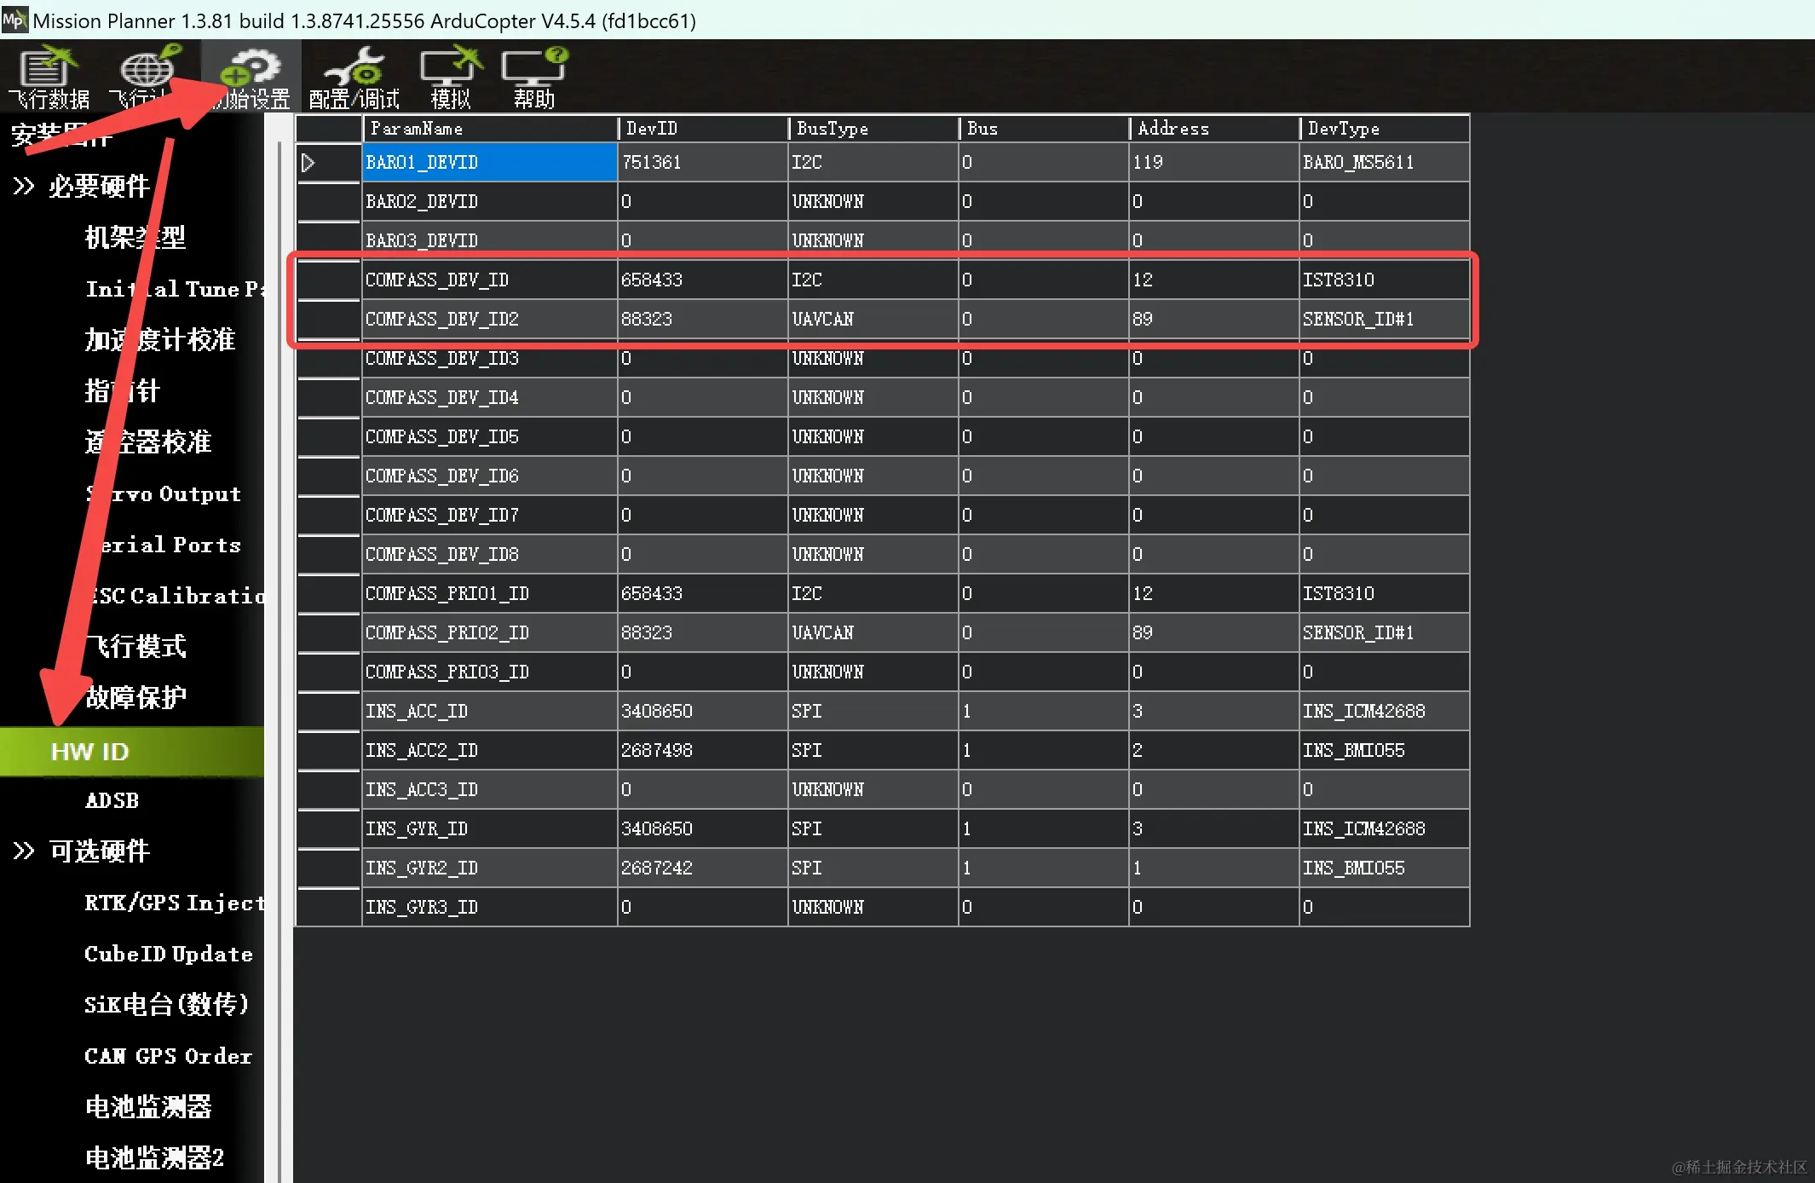The image size is (1815, 1183).
Task: Open the 故障保护 failsafe page
Action: (135, 697)
